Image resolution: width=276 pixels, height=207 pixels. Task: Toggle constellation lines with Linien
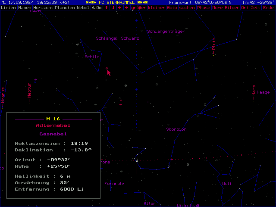(9, 8)
